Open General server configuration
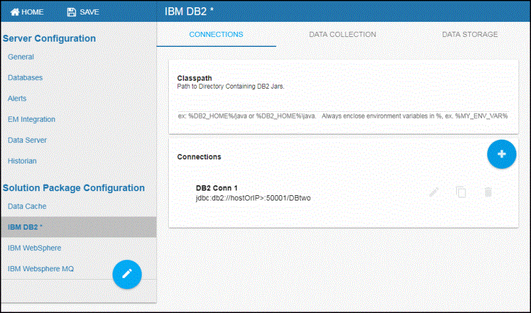The image size is (531, 313). 21,57
